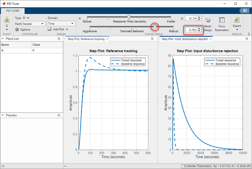Click the Input disturbance rejection plot title
This screenshot has height=169, width=252.
pyautogui.click(x=207, y=51)
